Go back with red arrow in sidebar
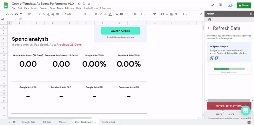The image size is (254, 125). point(209,28)
